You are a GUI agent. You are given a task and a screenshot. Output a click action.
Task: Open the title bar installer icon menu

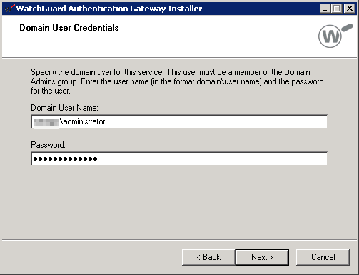9,9
